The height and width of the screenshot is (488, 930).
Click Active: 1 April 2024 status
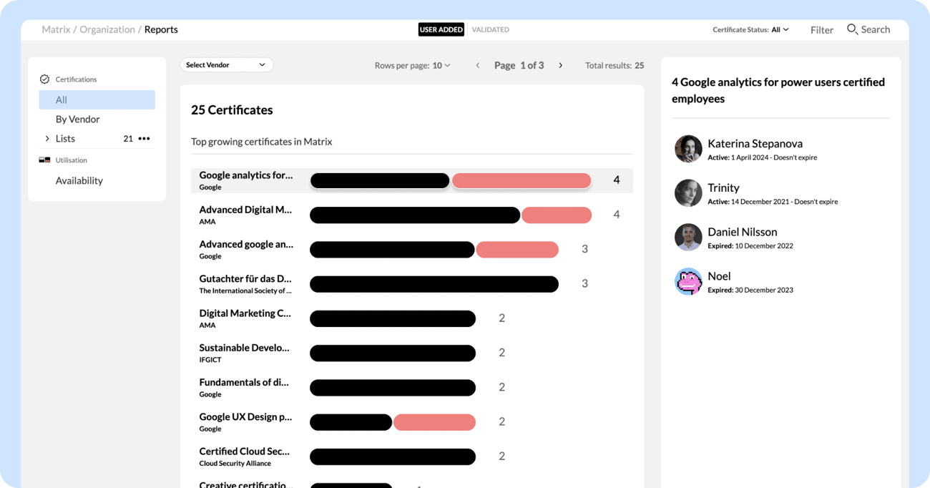click(x=762, y=157)
